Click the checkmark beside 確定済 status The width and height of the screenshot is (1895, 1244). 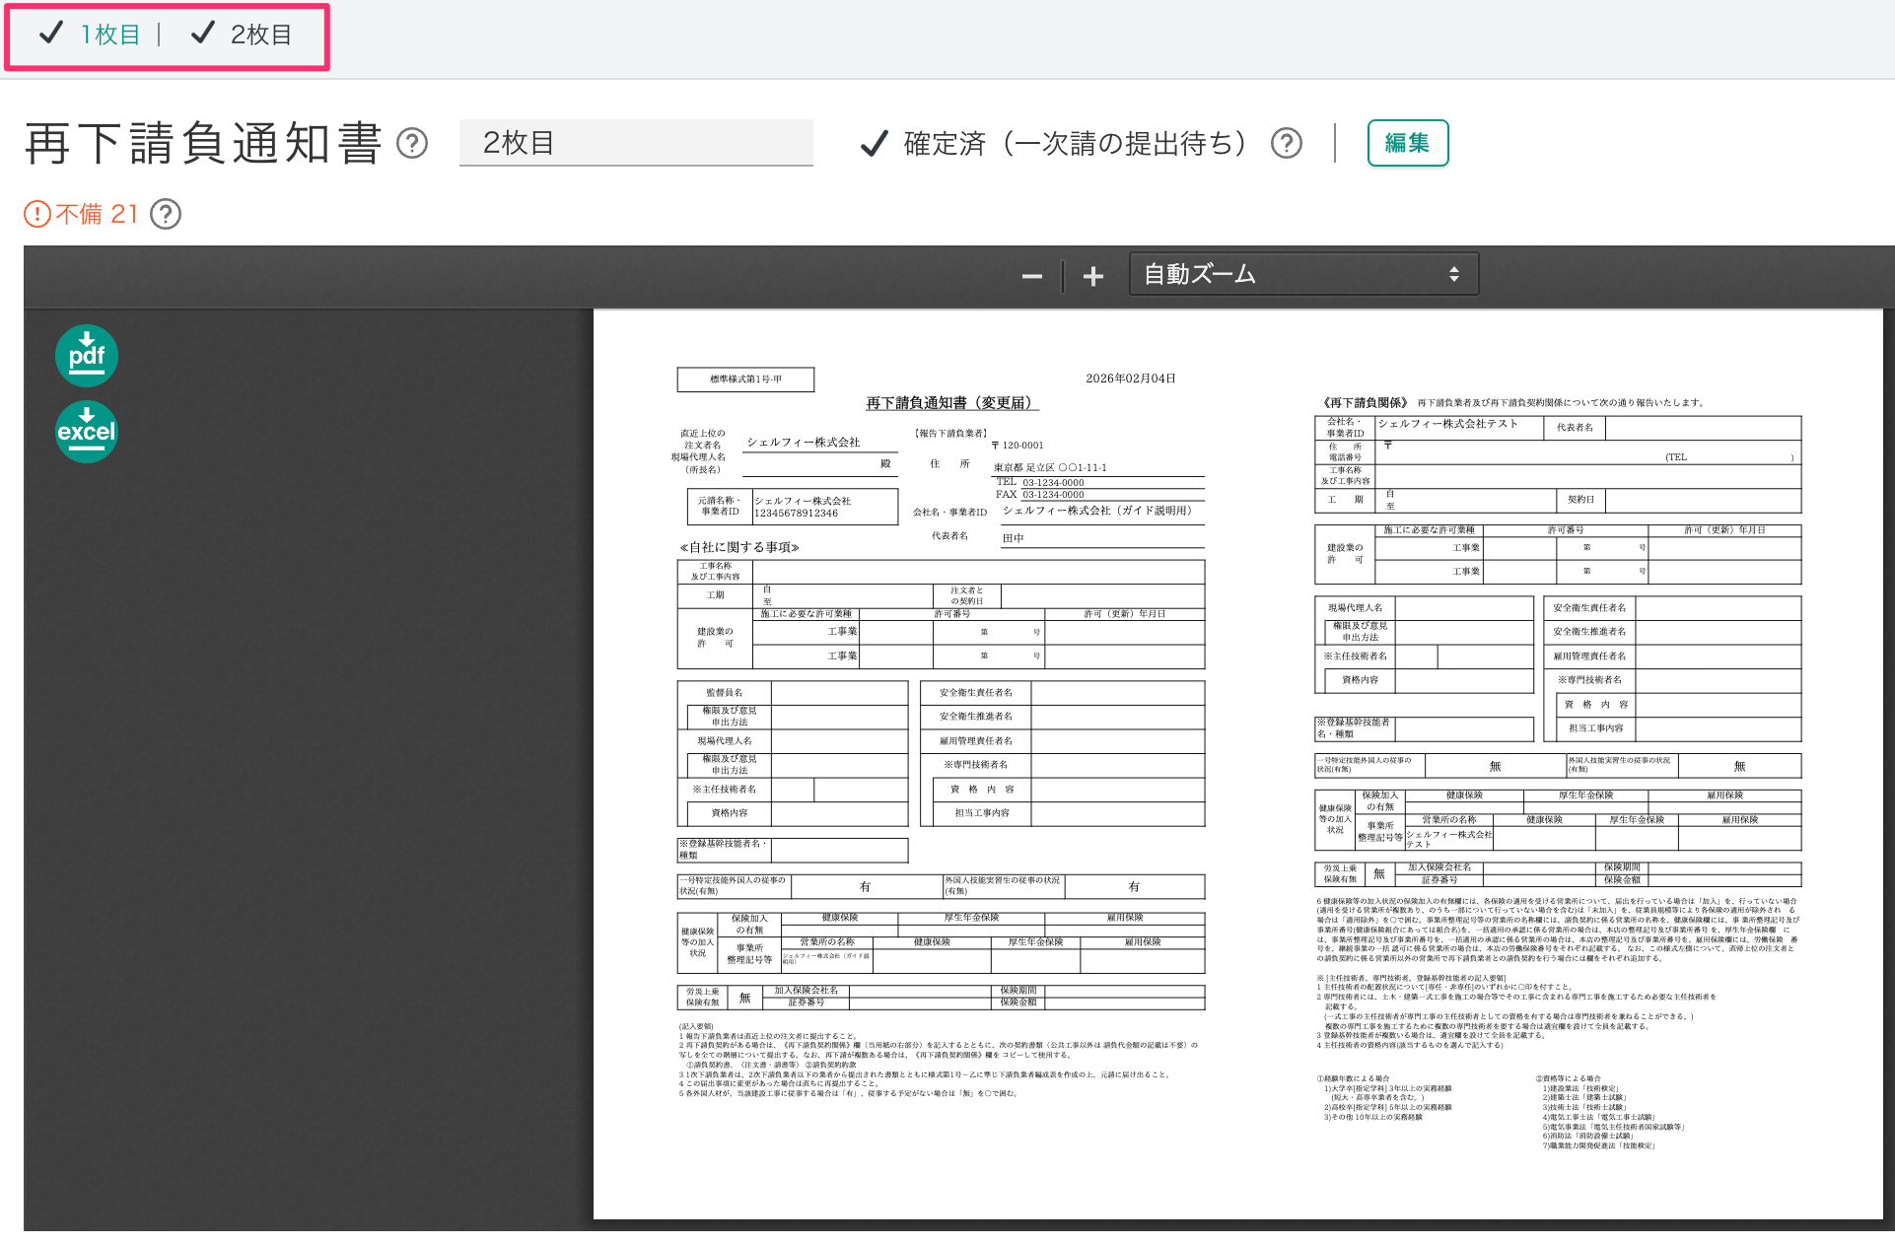click(872, 144)
